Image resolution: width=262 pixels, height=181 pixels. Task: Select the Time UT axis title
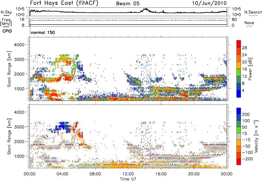coord(128,179)
